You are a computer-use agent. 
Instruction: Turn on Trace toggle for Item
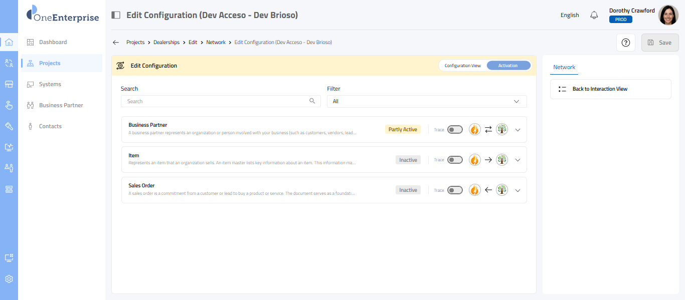tap(455, 160)
